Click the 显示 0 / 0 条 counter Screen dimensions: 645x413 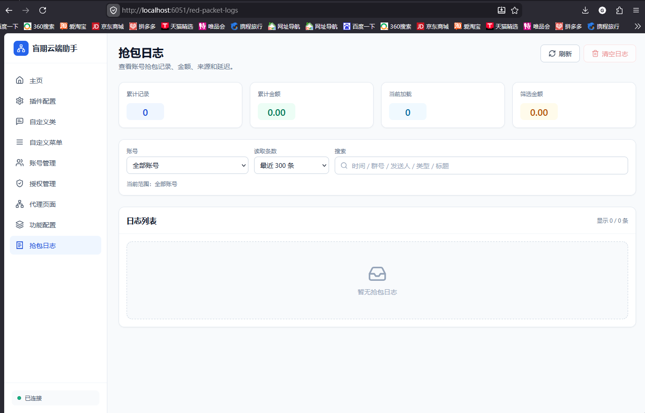click(x=613, y=220)
